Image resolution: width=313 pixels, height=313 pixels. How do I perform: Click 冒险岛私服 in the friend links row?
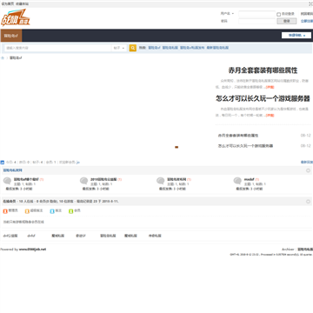(108, 236)
